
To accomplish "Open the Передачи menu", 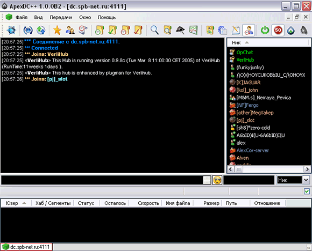I will [x=61, y=18].
